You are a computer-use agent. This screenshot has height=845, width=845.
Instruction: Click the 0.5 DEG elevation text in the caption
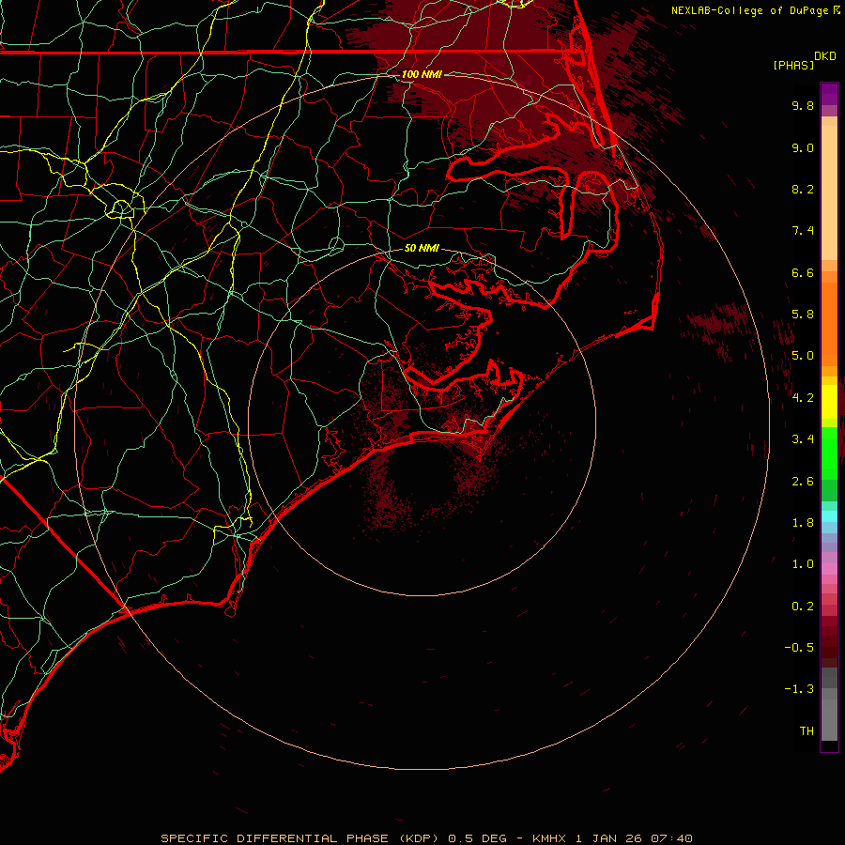(x=478, y=838)
